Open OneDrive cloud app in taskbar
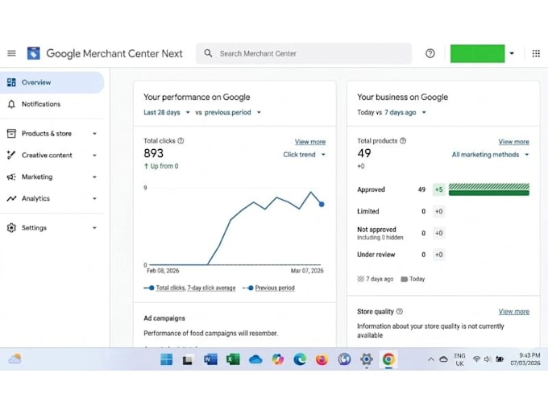The width and height of the screenshot is (548, 411). pyautogui.click(x=255, y=359)
